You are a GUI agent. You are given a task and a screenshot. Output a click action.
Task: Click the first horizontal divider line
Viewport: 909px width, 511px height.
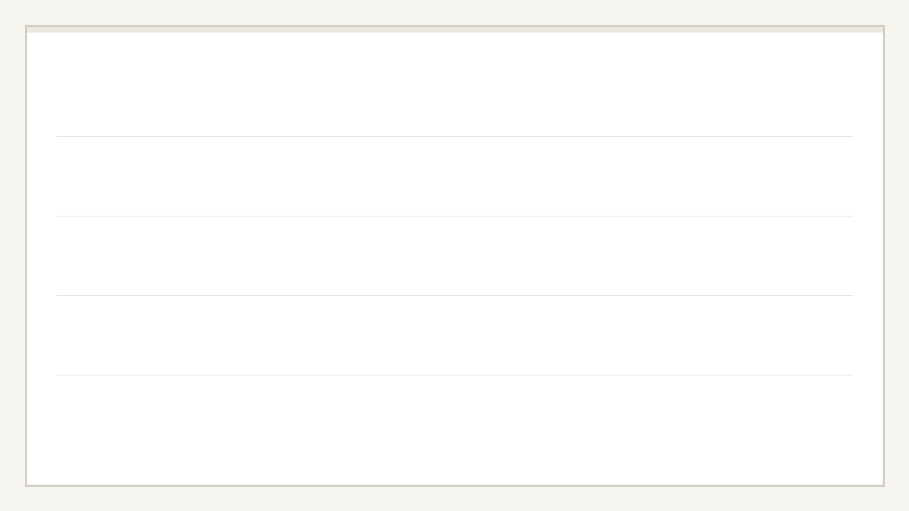454,136
